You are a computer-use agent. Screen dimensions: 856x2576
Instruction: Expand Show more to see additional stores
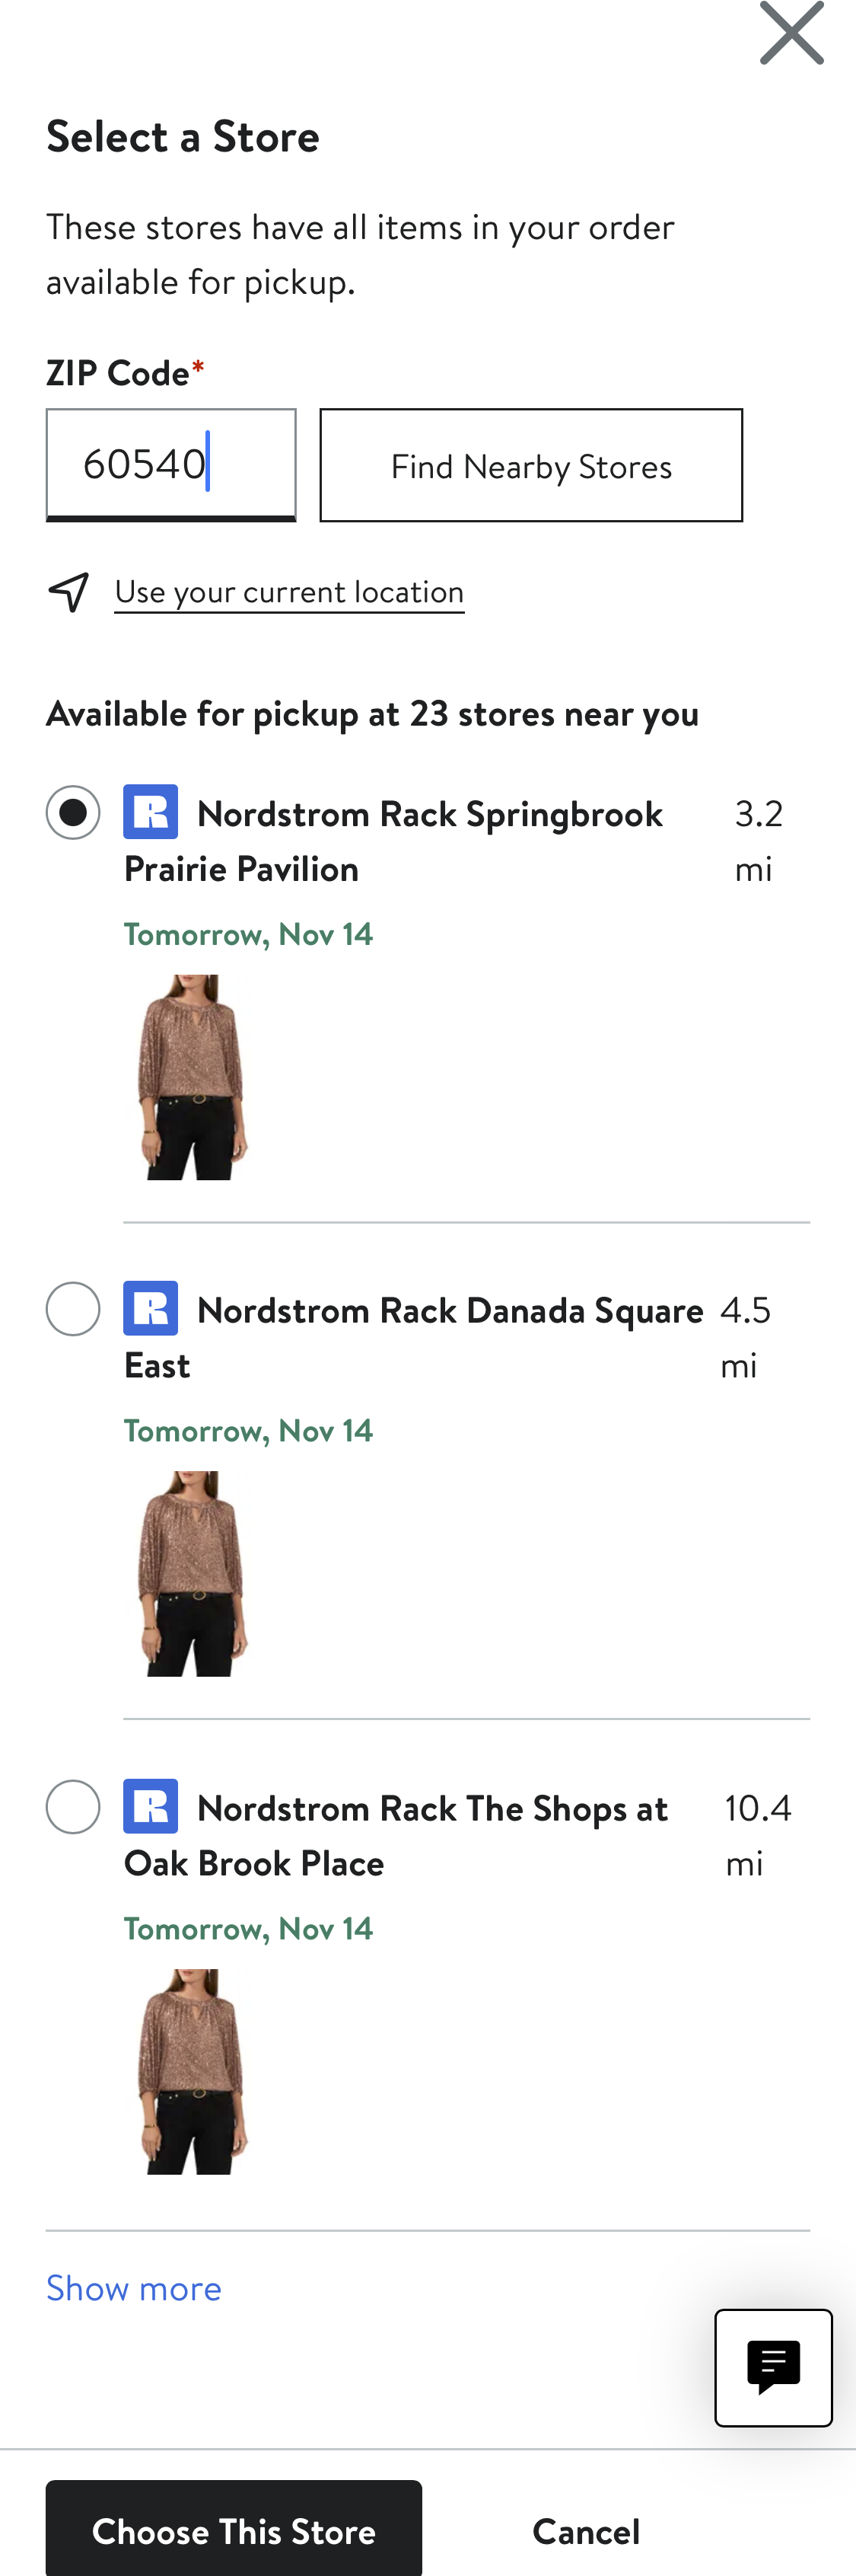click(133, 2288)
